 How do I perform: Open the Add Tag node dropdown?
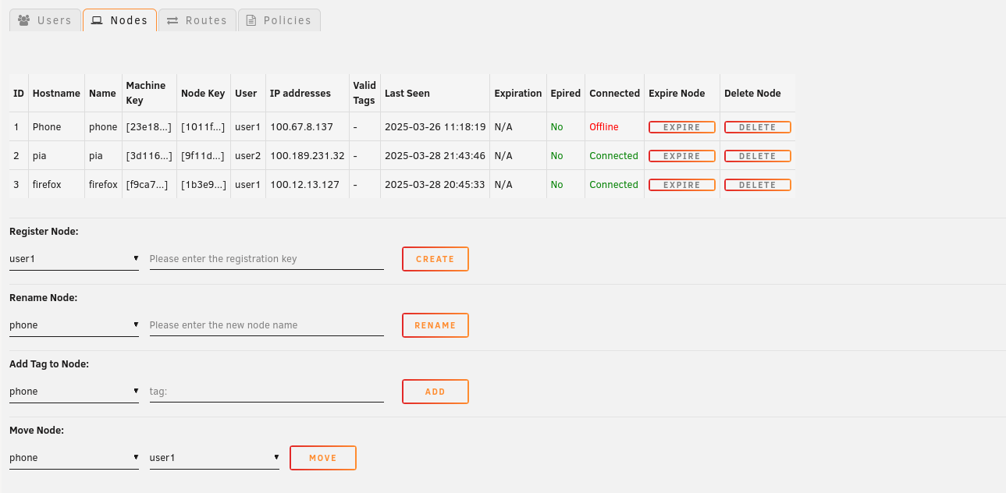coord(74,391)
